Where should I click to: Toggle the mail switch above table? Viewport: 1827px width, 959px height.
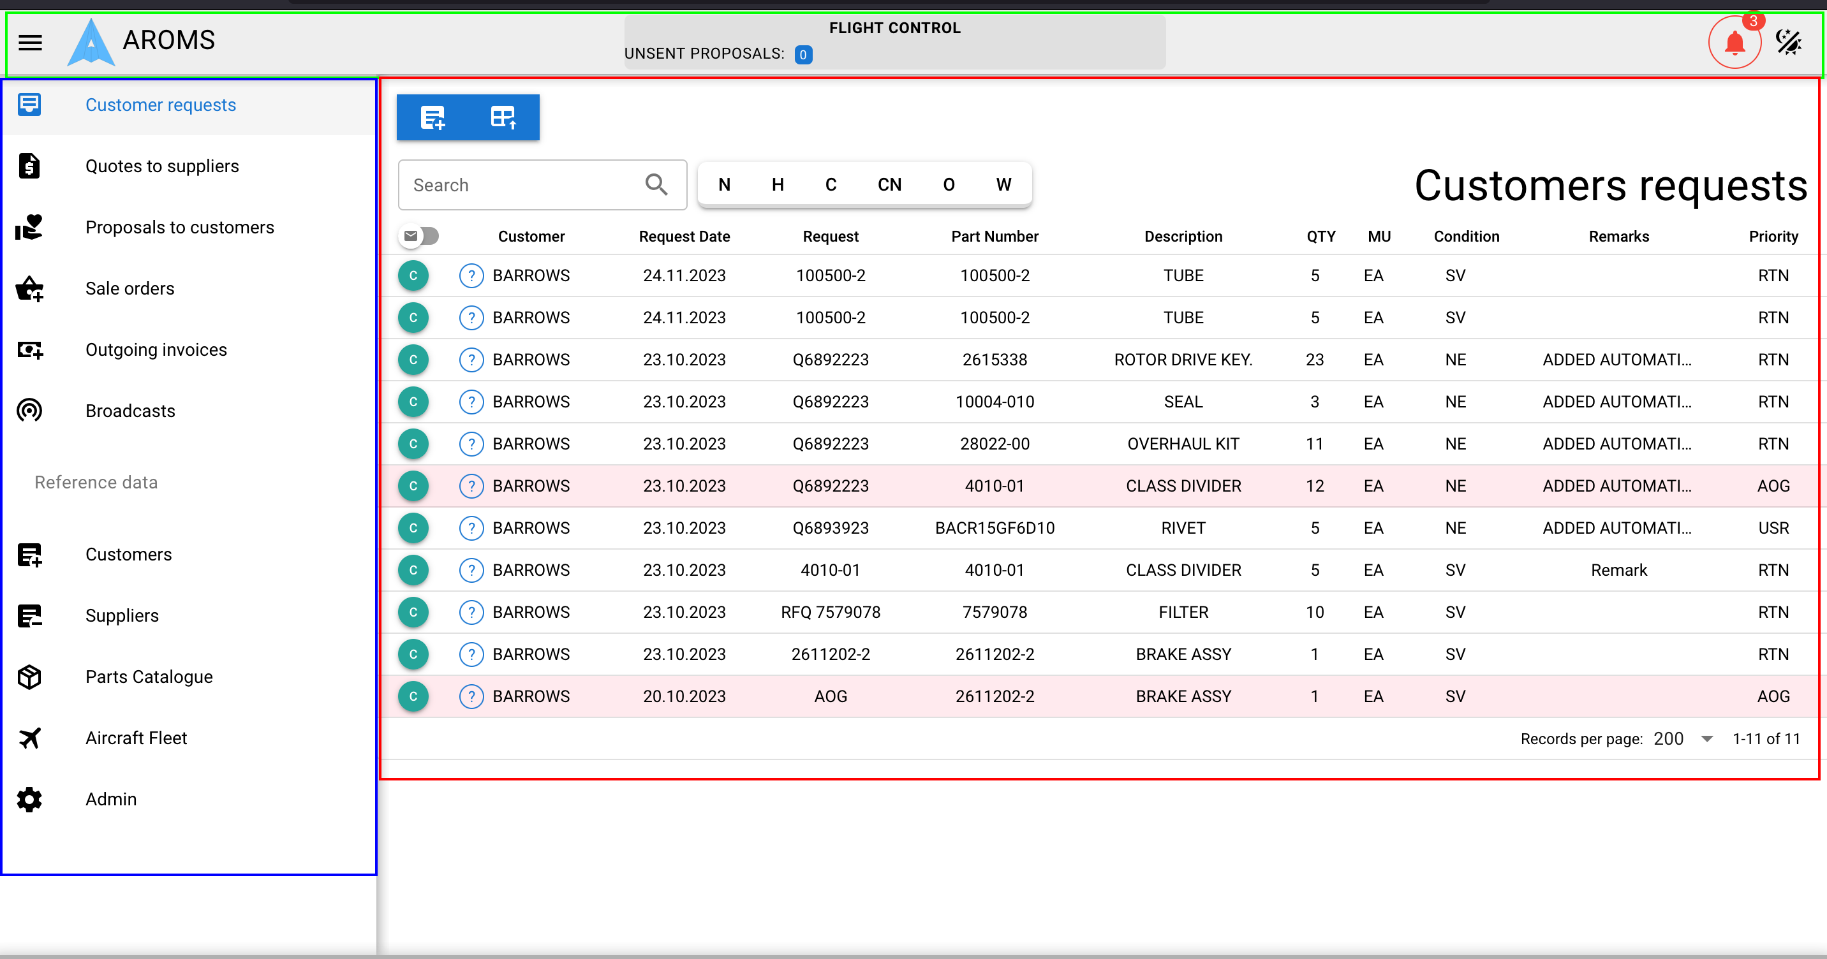click(418, 236)
